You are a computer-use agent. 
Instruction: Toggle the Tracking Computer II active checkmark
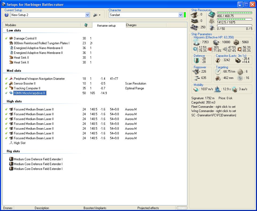(x=6, y=88)
